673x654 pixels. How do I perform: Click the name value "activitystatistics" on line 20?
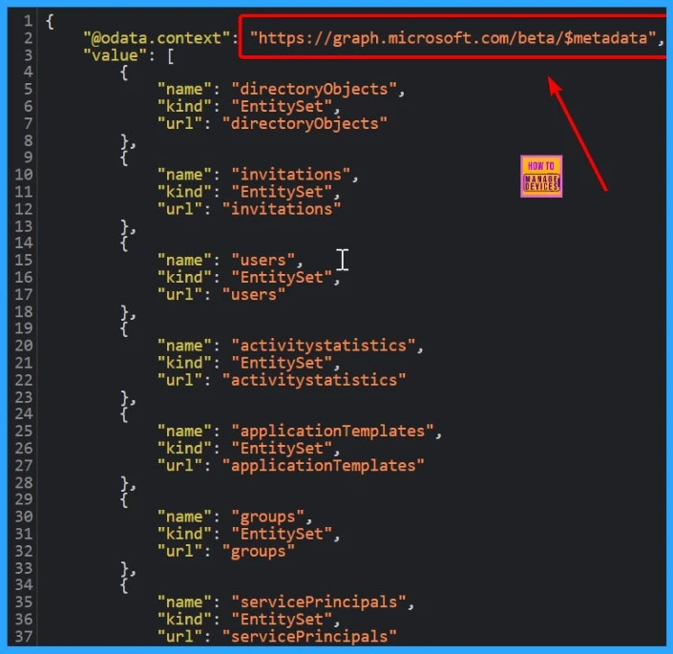[324, 346]
